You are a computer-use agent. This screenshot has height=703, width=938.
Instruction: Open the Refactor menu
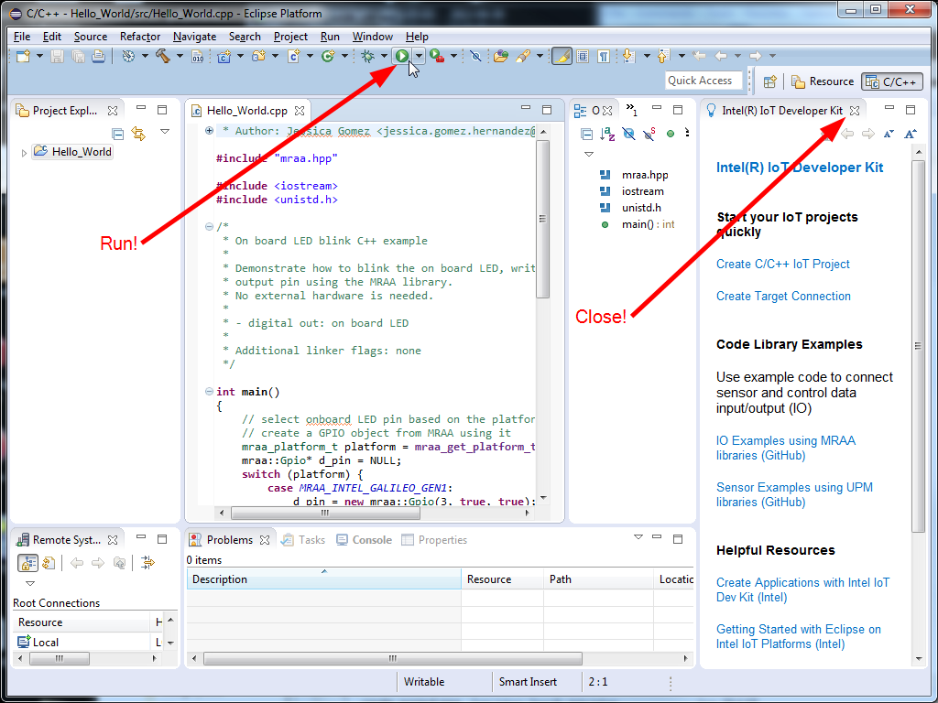140,37
